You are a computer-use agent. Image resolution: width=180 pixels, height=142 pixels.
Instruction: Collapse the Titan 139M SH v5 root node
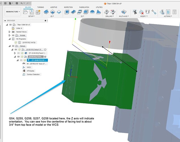pyautogui.click(x=7, y=25)
